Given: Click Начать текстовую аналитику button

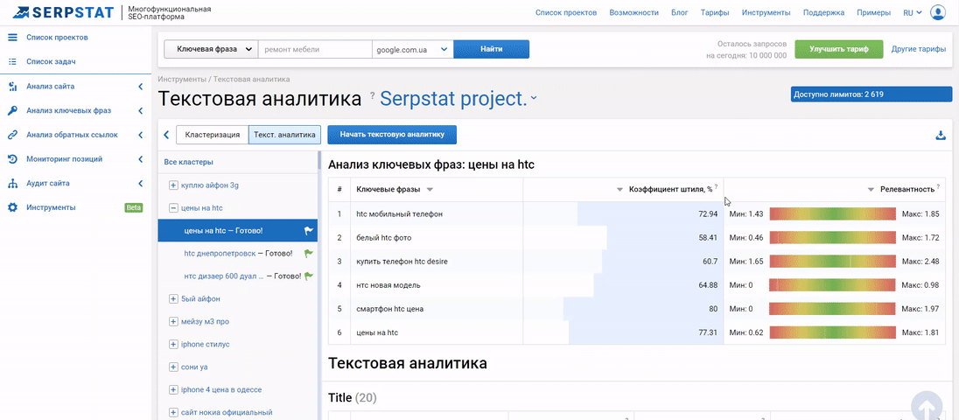Looking at the screenshot, I should [x=392, y=135].
